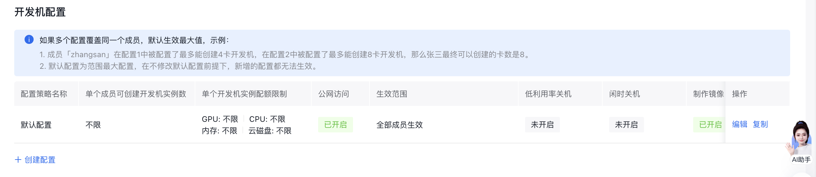Click the 生效范围 column header
The image size is (816, 177).
point(392,94)
